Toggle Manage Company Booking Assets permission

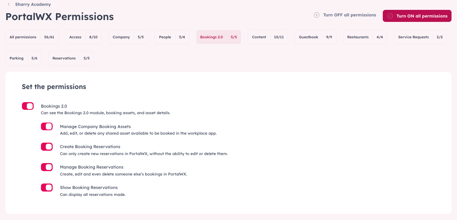(x=47, y=126)
